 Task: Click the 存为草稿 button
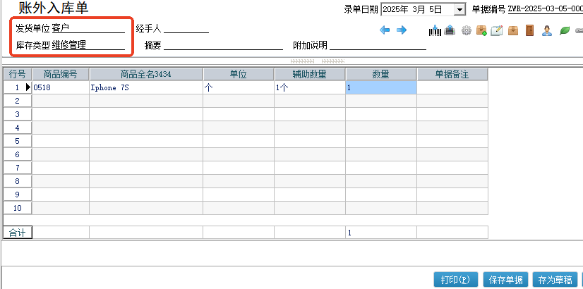(x=555, y=280)
